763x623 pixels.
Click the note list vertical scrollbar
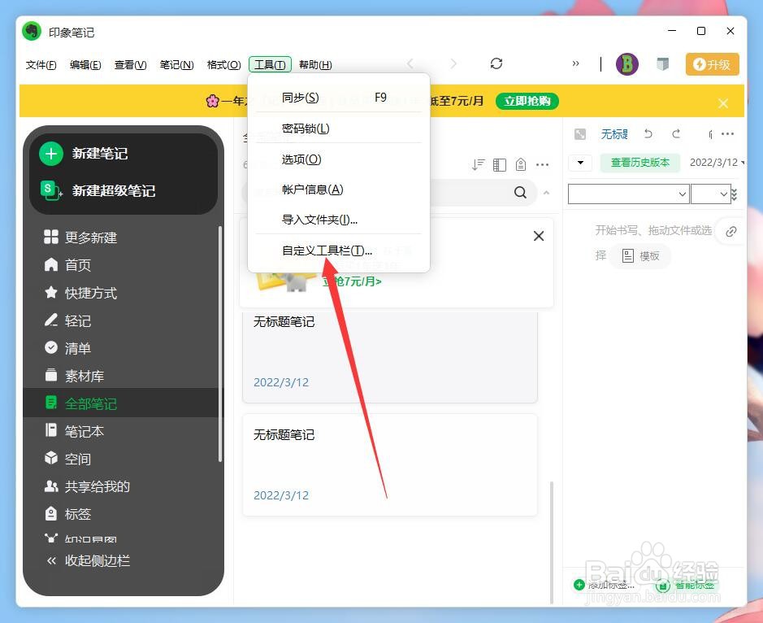551,542
